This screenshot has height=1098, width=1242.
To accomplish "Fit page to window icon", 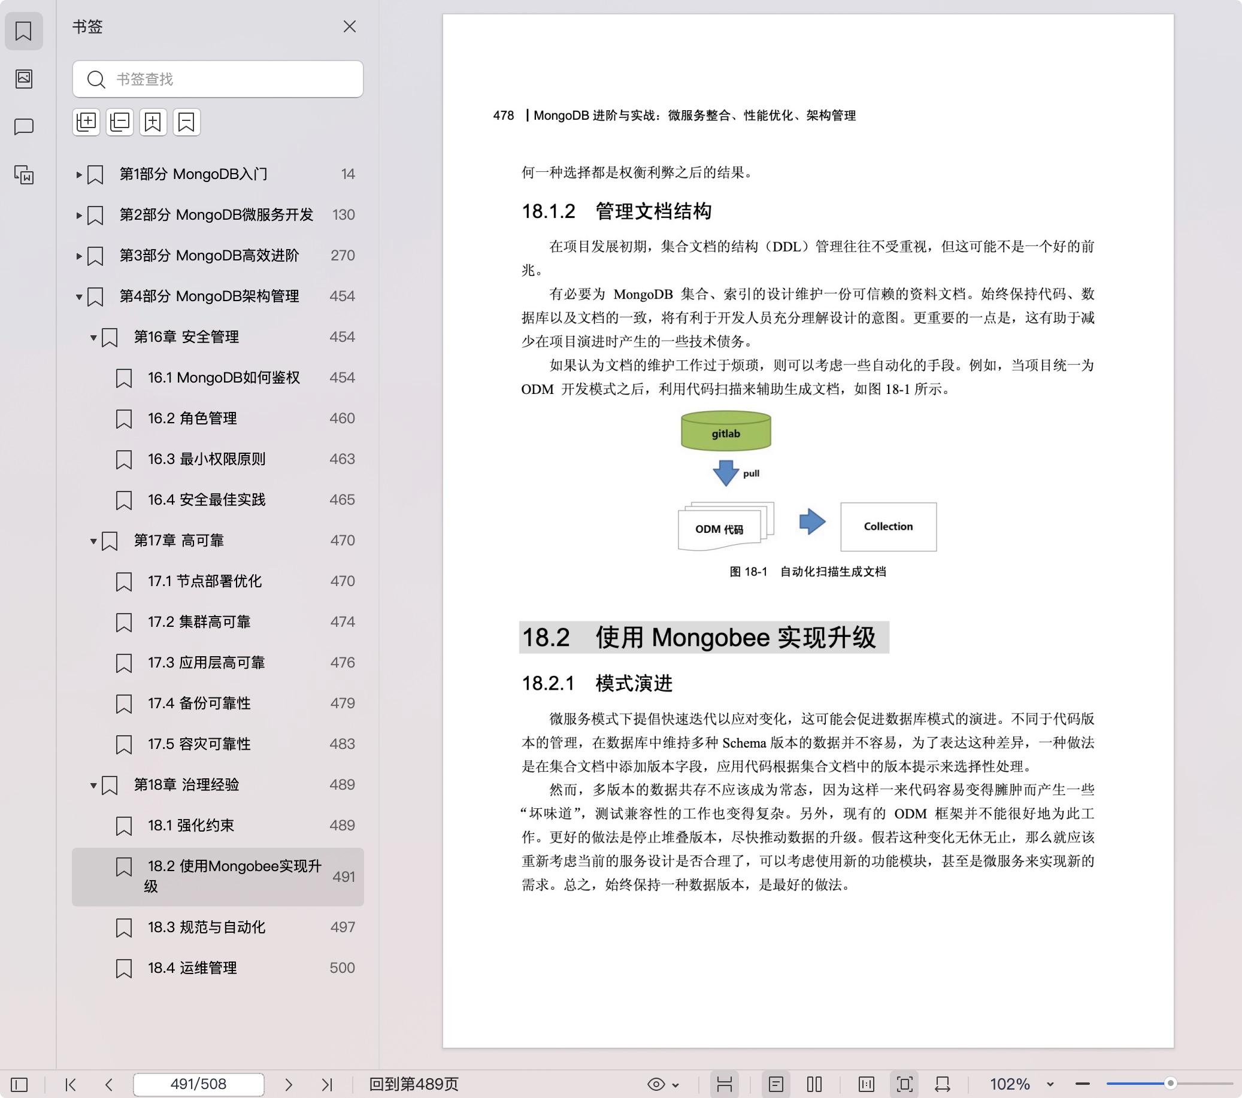I will tap(905, 1084).
